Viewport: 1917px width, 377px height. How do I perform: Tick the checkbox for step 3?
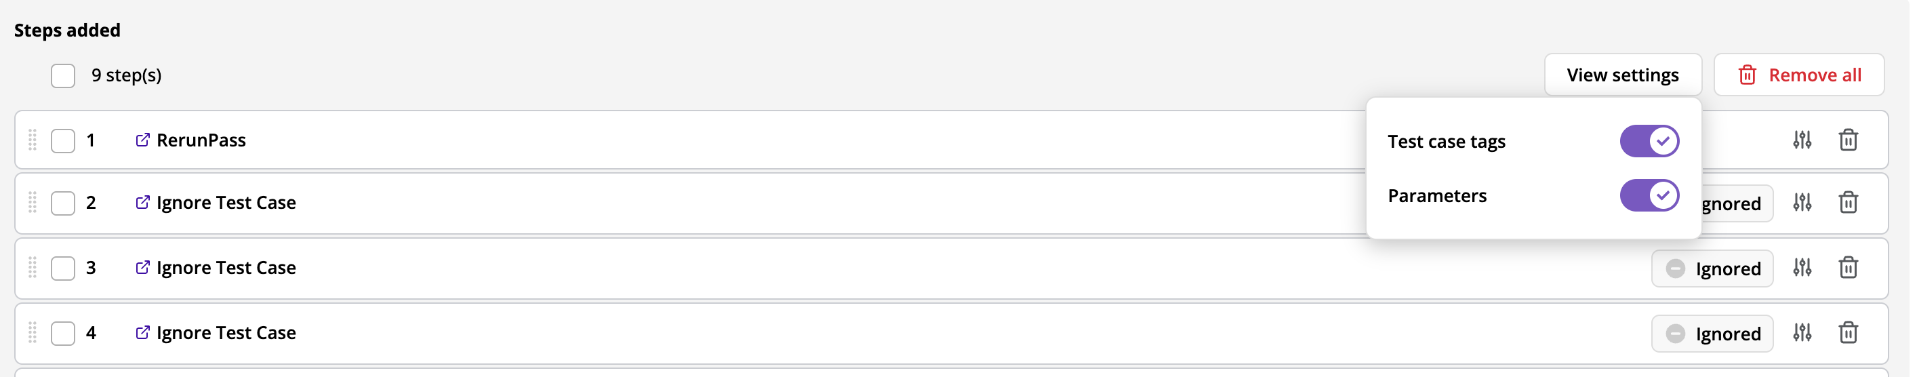point(63,267)
